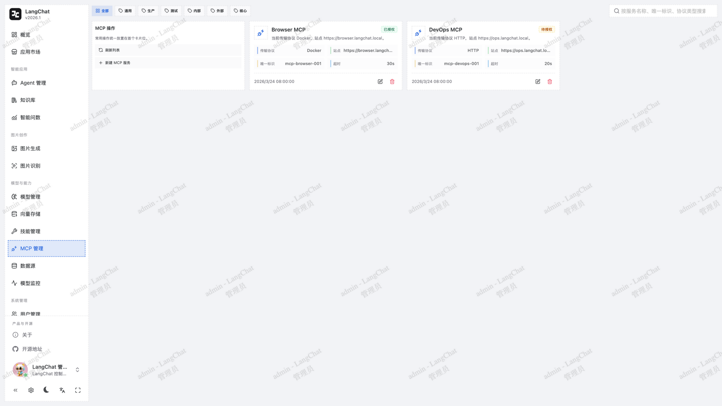
Task: Open 模型监控 model monitoring
Action: point(47,283)
